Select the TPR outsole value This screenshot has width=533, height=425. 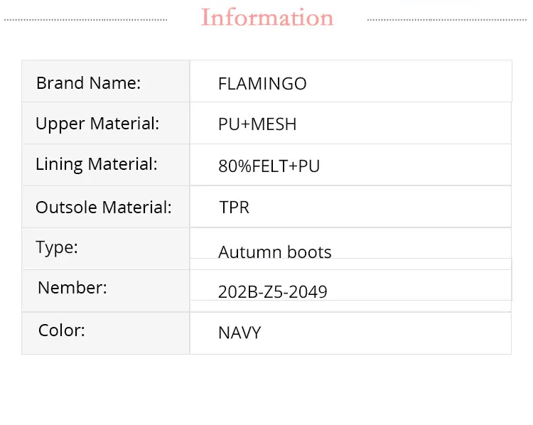click(234, 208)
